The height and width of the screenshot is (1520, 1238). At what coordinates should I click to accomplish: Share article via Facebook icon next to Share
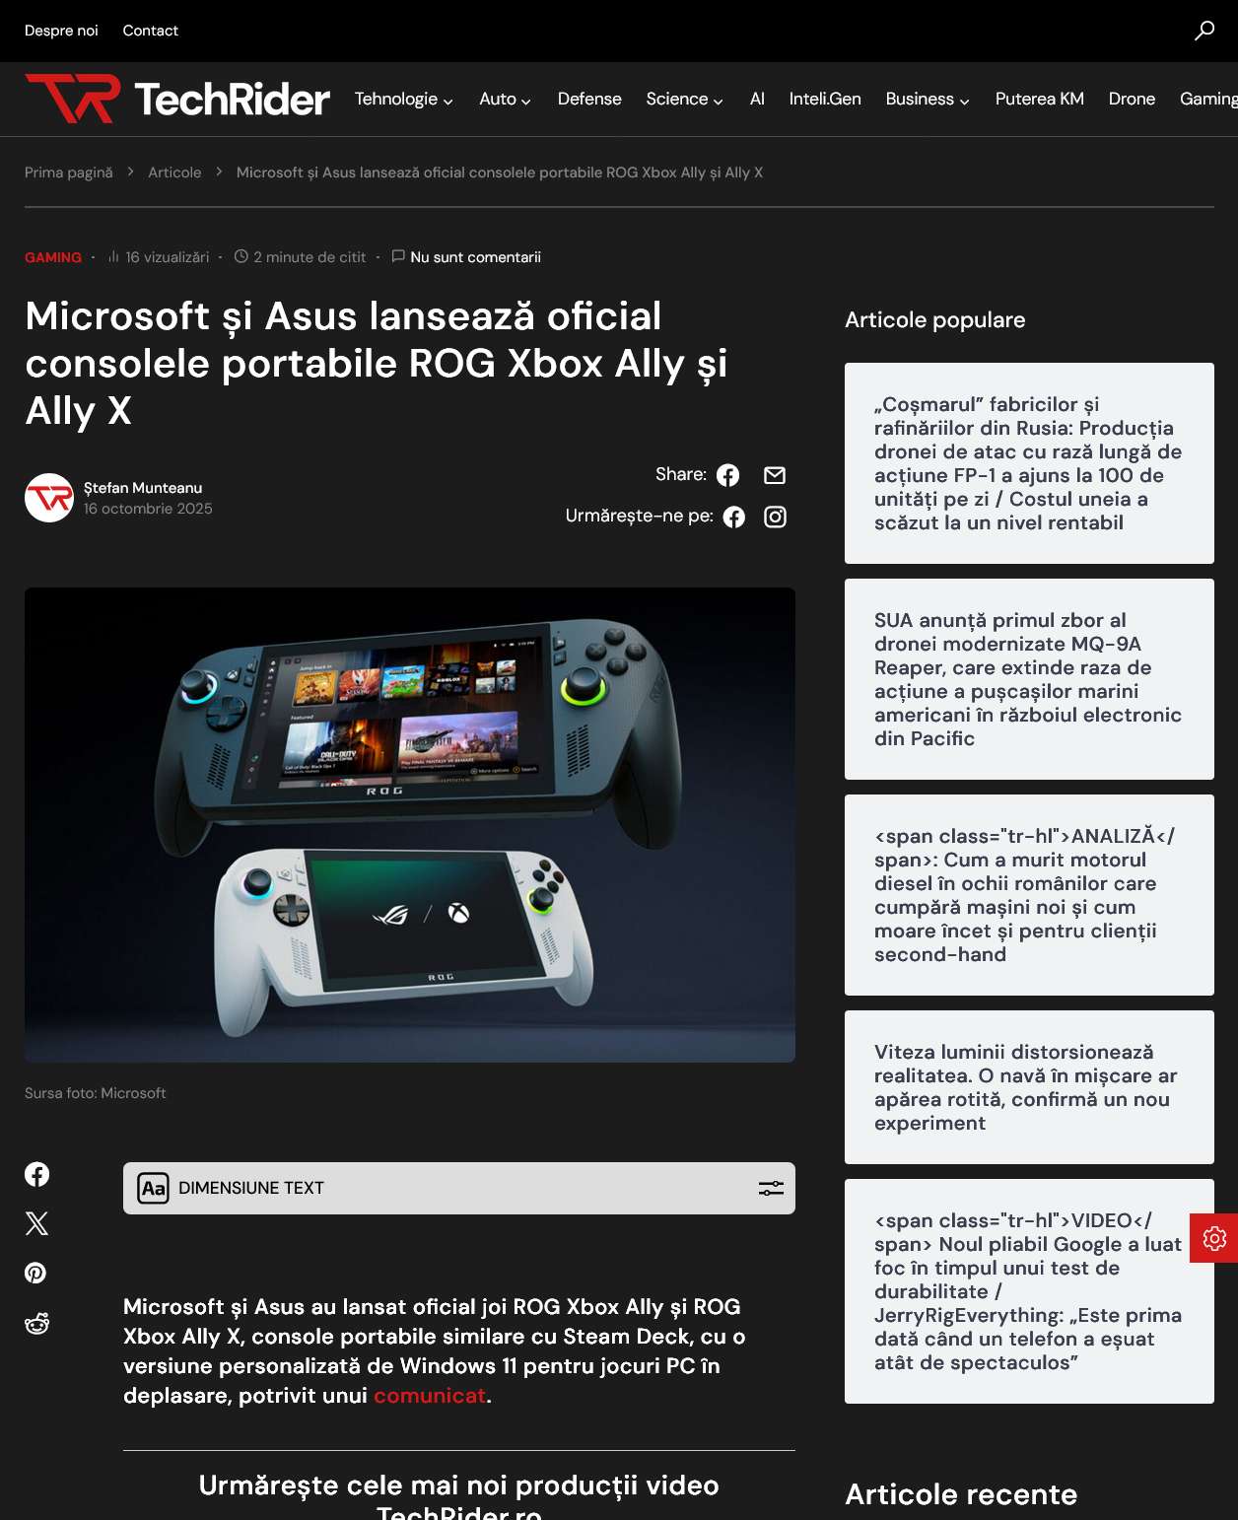727,475
